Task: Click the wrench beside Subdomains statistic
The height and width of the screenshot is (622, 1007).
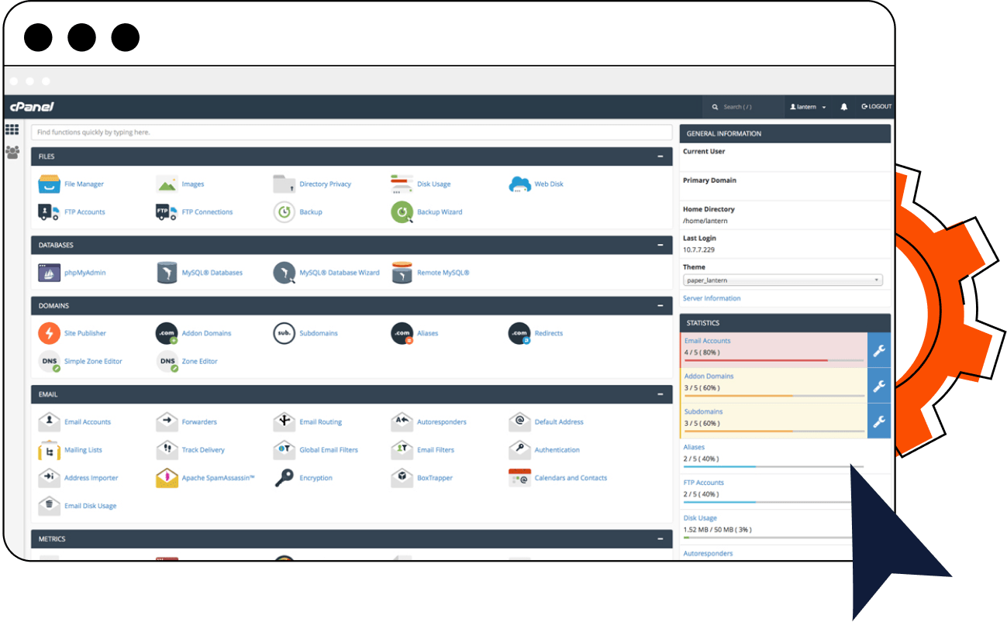Action: tap(879, 421)
